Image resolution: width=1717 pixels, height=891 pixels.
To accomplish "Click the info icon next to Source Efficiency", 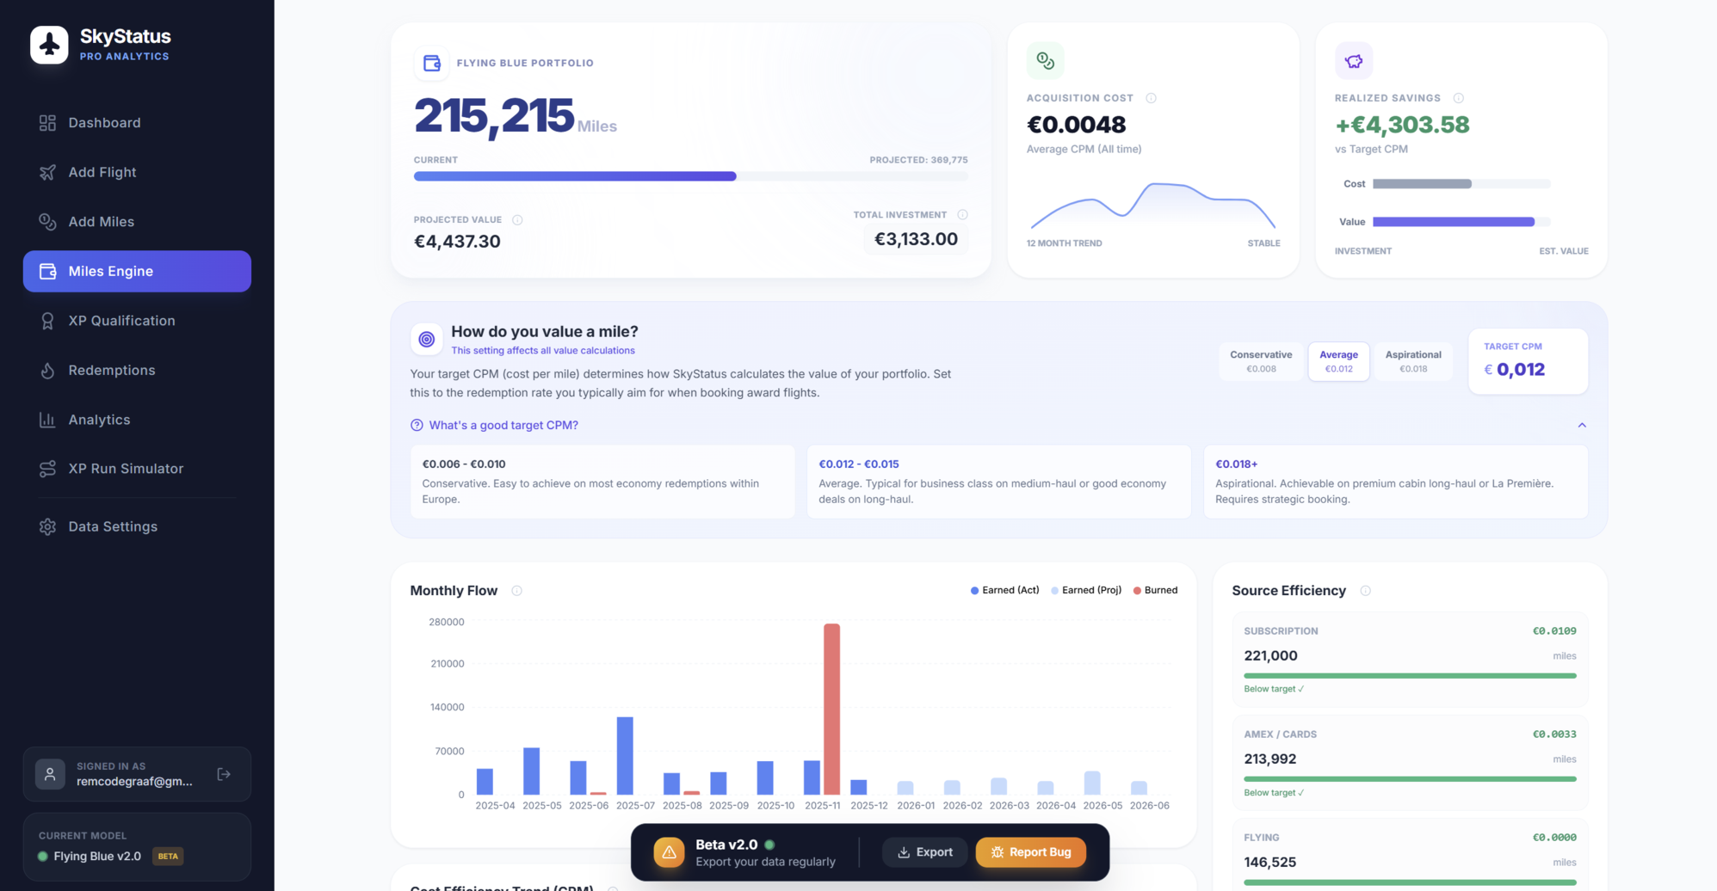I will [1365, 591].
